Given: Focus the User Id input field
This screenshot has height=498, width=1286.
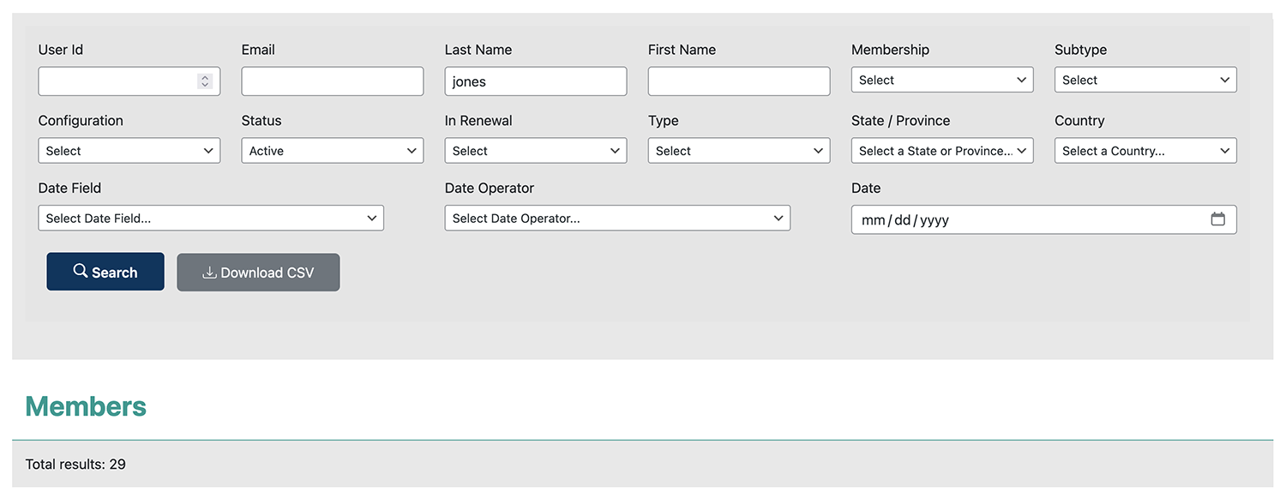Looking at the screenshot, I should pos(116,81).
